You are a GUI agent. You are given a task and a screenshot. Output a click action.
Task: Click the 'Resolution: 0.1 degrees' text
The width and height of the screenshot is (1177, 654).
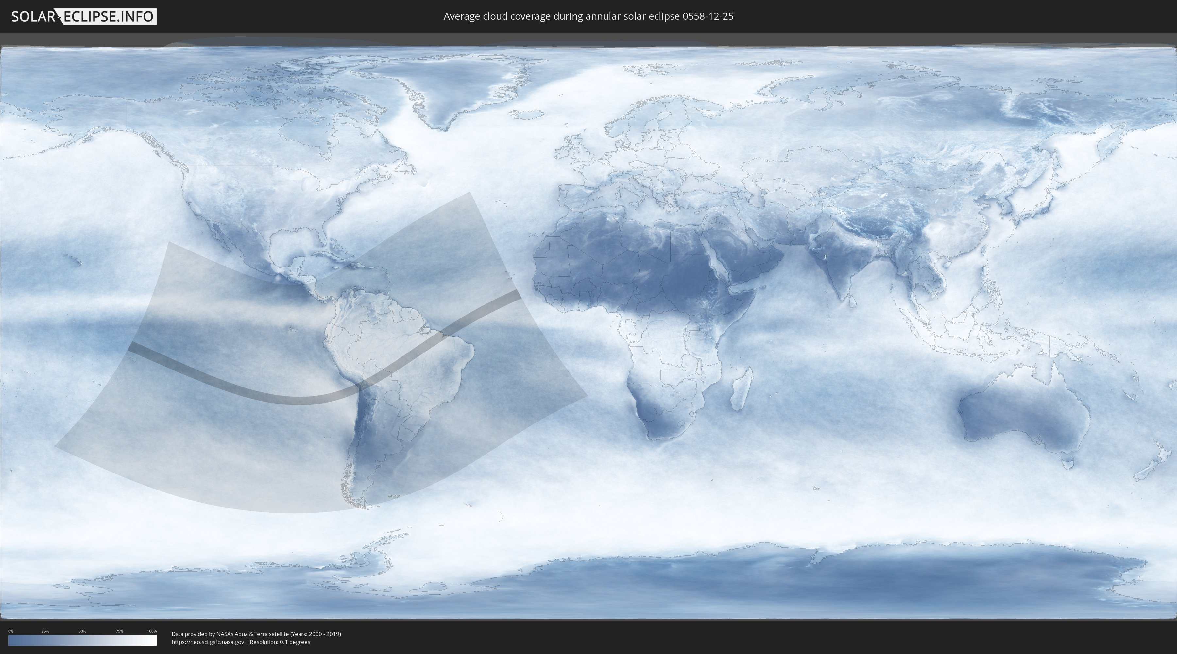coord(280,642)
